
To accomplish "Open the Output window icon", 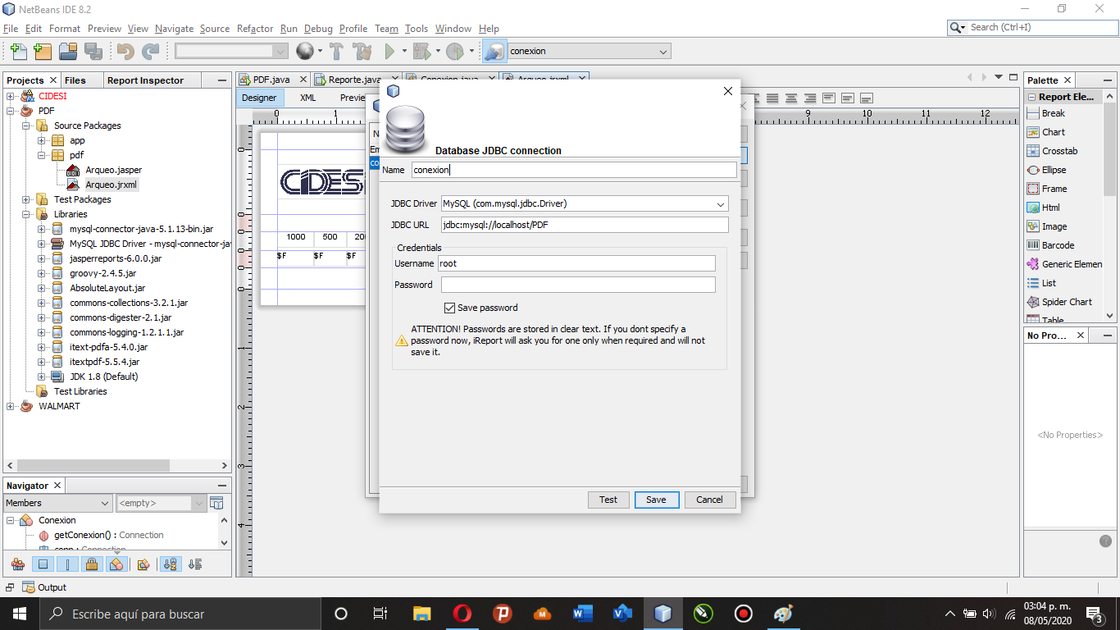I will [x=29, y=587].
